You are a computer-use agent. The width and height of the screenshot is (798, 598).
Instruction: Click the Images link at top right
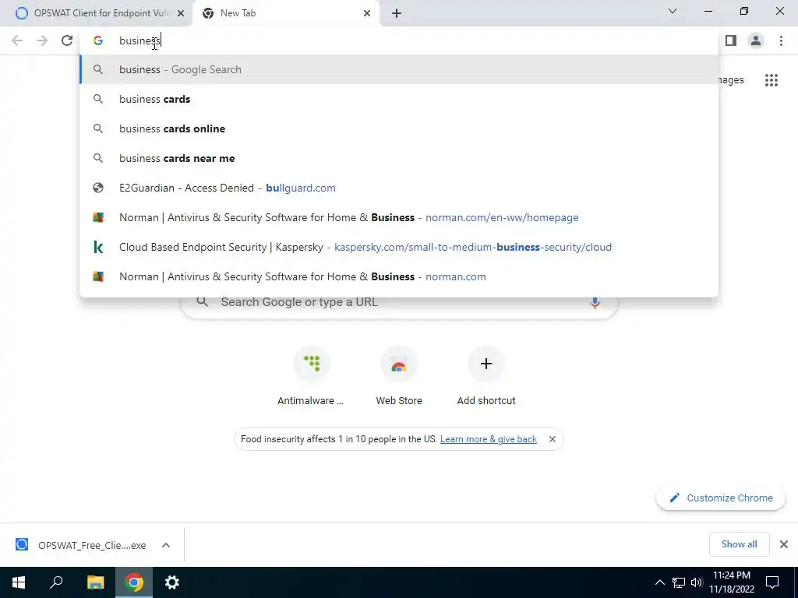click(x=731, y=80)
